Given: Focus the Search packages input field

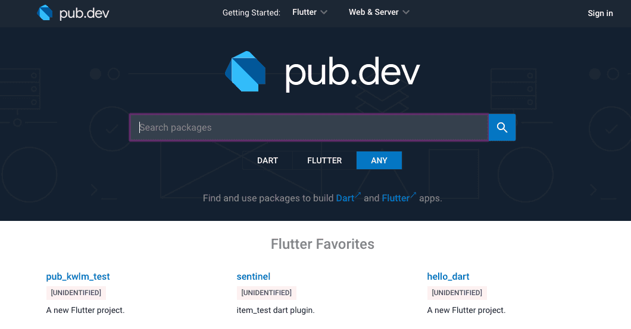Looking at the screenshot, I should pos(309,127).
